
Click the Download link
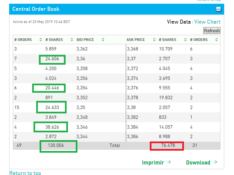[x=198, y=162]
